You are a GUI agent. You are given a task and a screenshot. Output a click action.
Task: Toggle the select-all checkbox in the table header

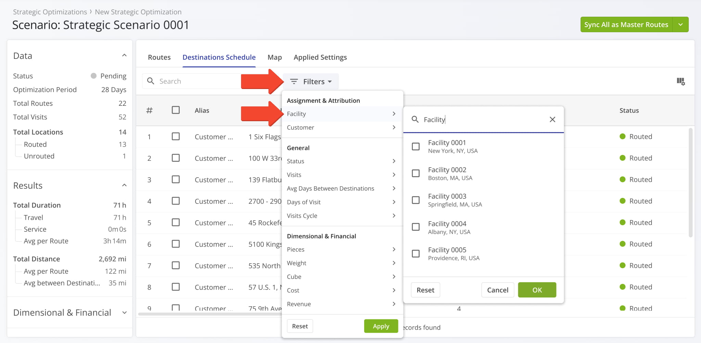(176, 110)
